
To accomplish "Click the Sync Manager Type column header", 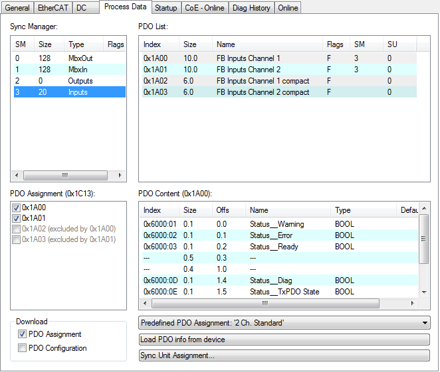I will [x=83, y=44].
